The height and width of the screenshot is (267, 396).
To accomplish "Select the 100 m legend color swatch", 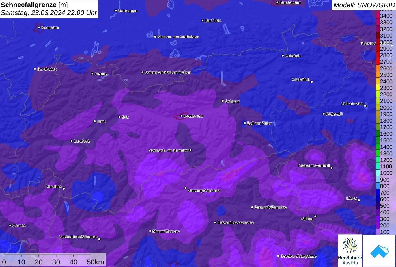I will pyautogui.click(x=378, y=232).
